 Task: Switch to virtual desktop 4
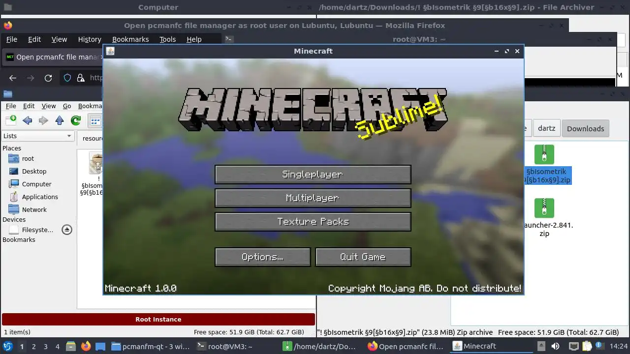(x=57, y=347)
